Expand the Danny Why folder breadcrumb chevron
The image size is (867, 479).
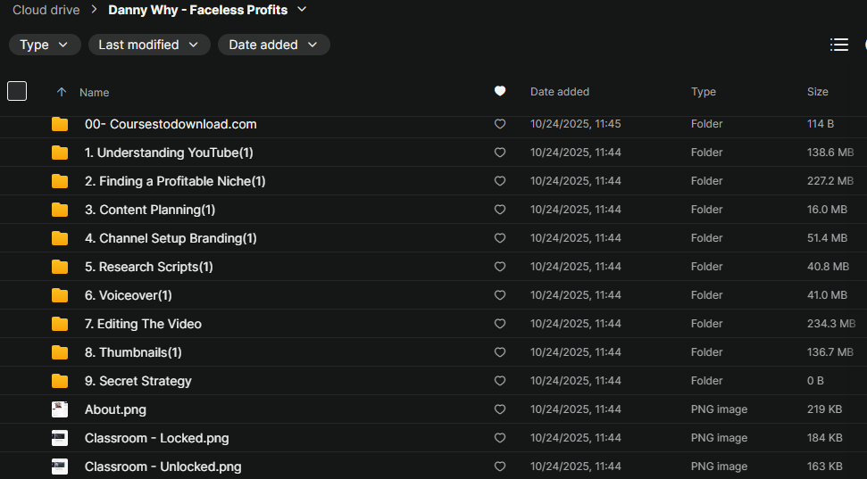pos(302,10)
